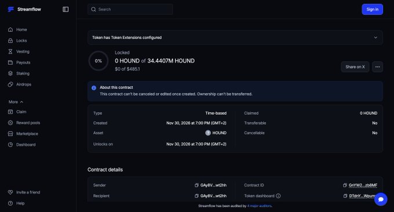
Task: Go to Reward pools
Action: (x=28, y=123)
